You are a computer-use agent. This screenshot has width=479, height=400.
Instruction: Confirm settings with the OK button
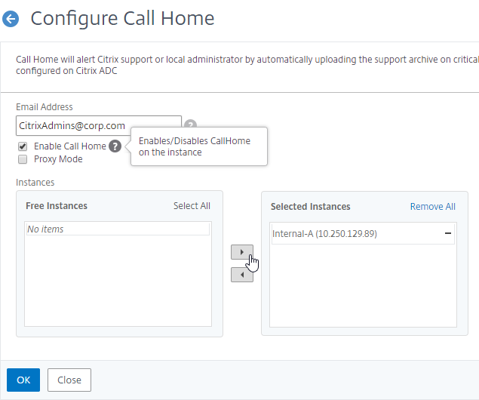point(23,380)
